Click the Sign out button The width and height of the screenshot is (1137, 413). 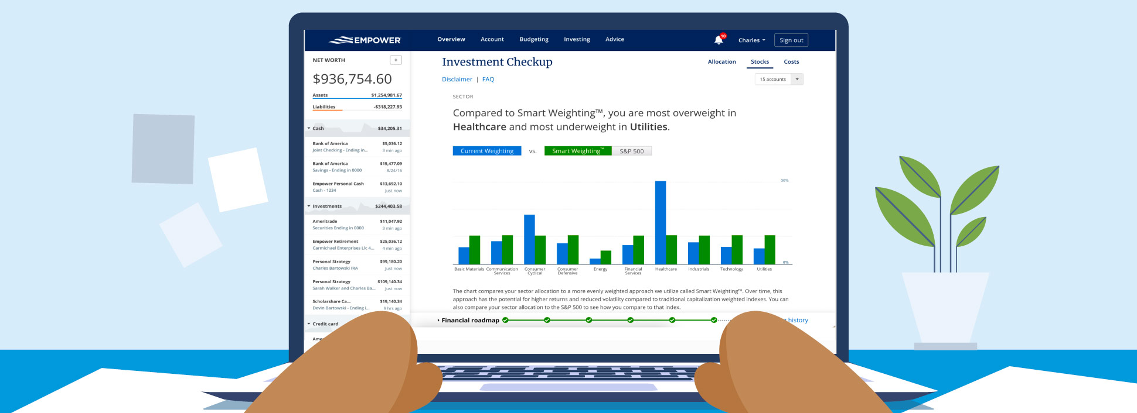point(791,40)
